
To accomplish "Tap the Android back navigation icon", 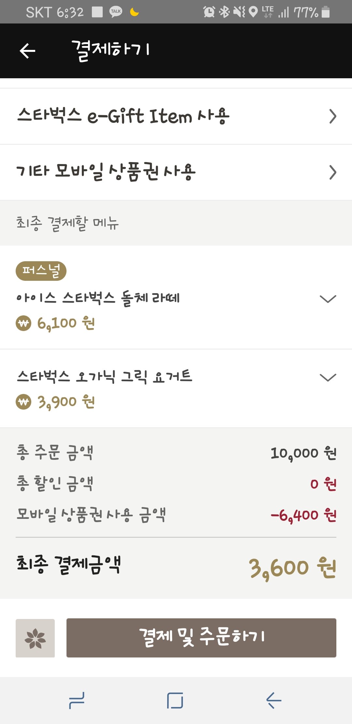I will click(274, 701).
